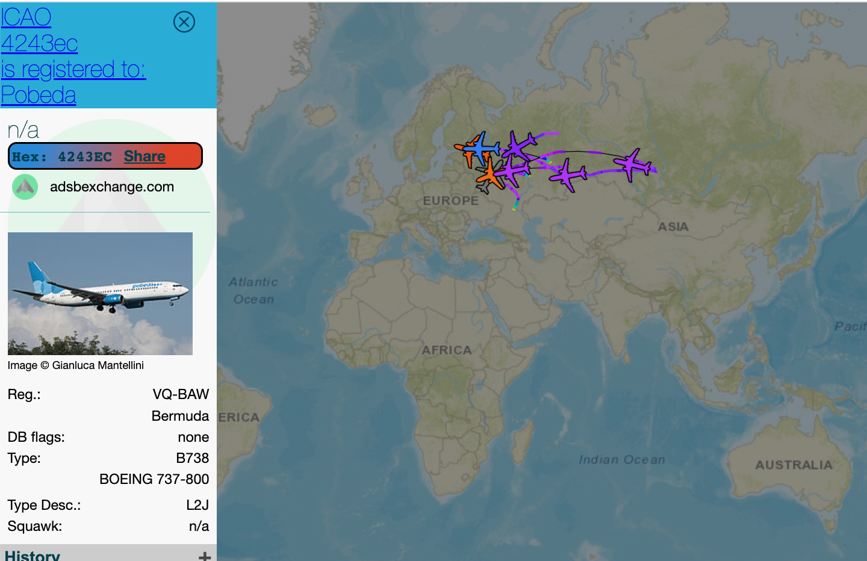The height and width of the screenshot is (561, 867).
Task: Click the DB flags 'none' value
Action: click(x=193, y=437)
